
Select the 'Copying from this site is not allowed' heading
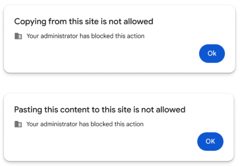[84, 21]
